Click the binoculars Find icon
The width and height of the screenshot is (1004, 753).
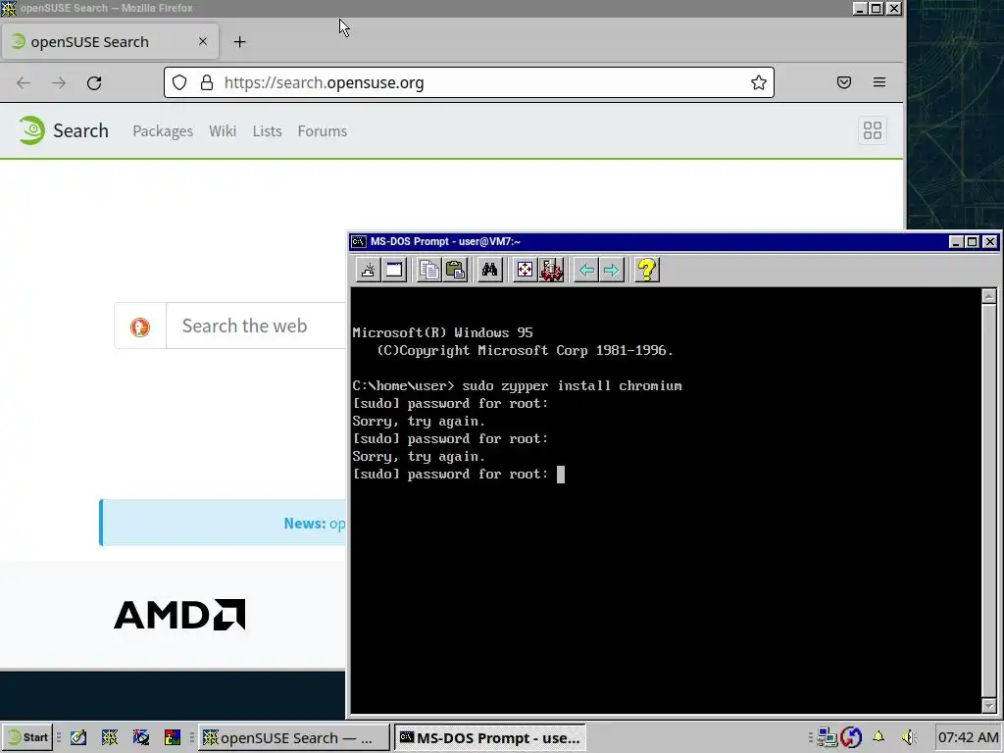tap(490, 270)
